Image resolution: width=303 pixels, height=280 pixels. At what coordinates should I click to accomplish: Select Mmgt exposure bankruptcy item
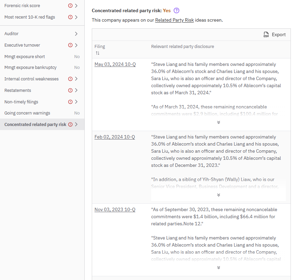(x=30, y=68)
